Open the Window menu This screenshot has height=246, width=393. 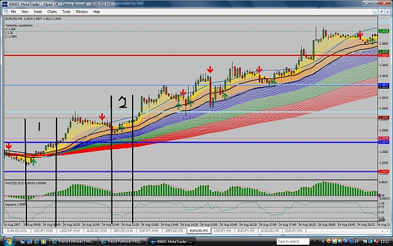[x=82, y=11]
